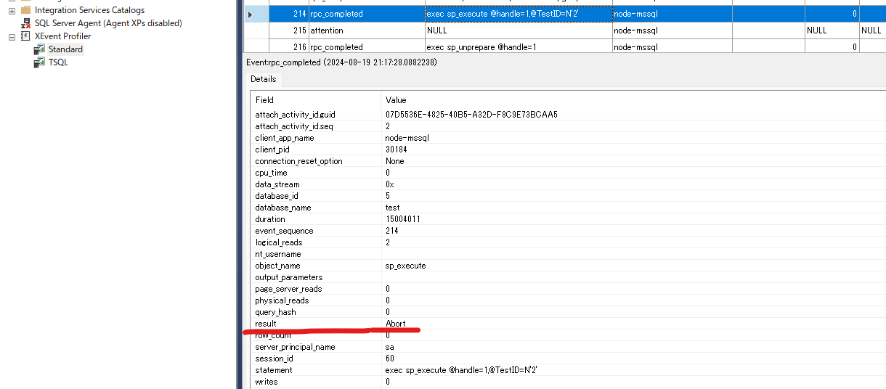Click the Field column header

[316, 100]
